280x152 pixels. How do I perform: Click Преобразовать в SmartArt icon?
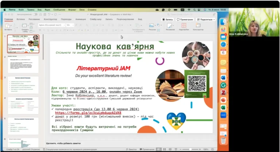pos(137,26)
